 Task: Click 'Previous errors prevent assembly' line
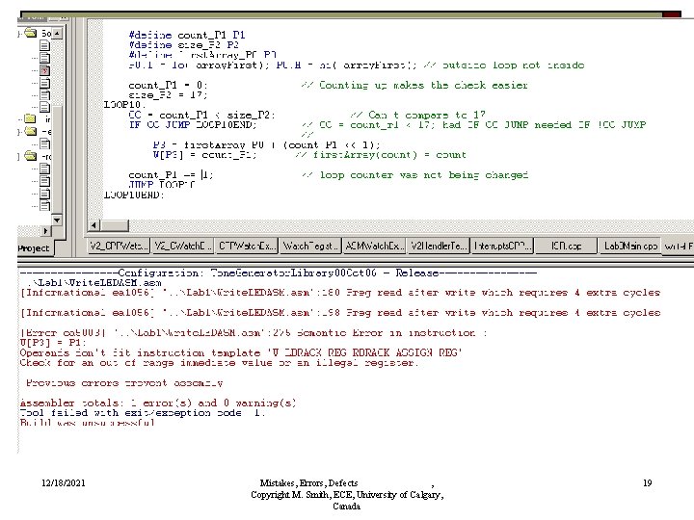124,383
